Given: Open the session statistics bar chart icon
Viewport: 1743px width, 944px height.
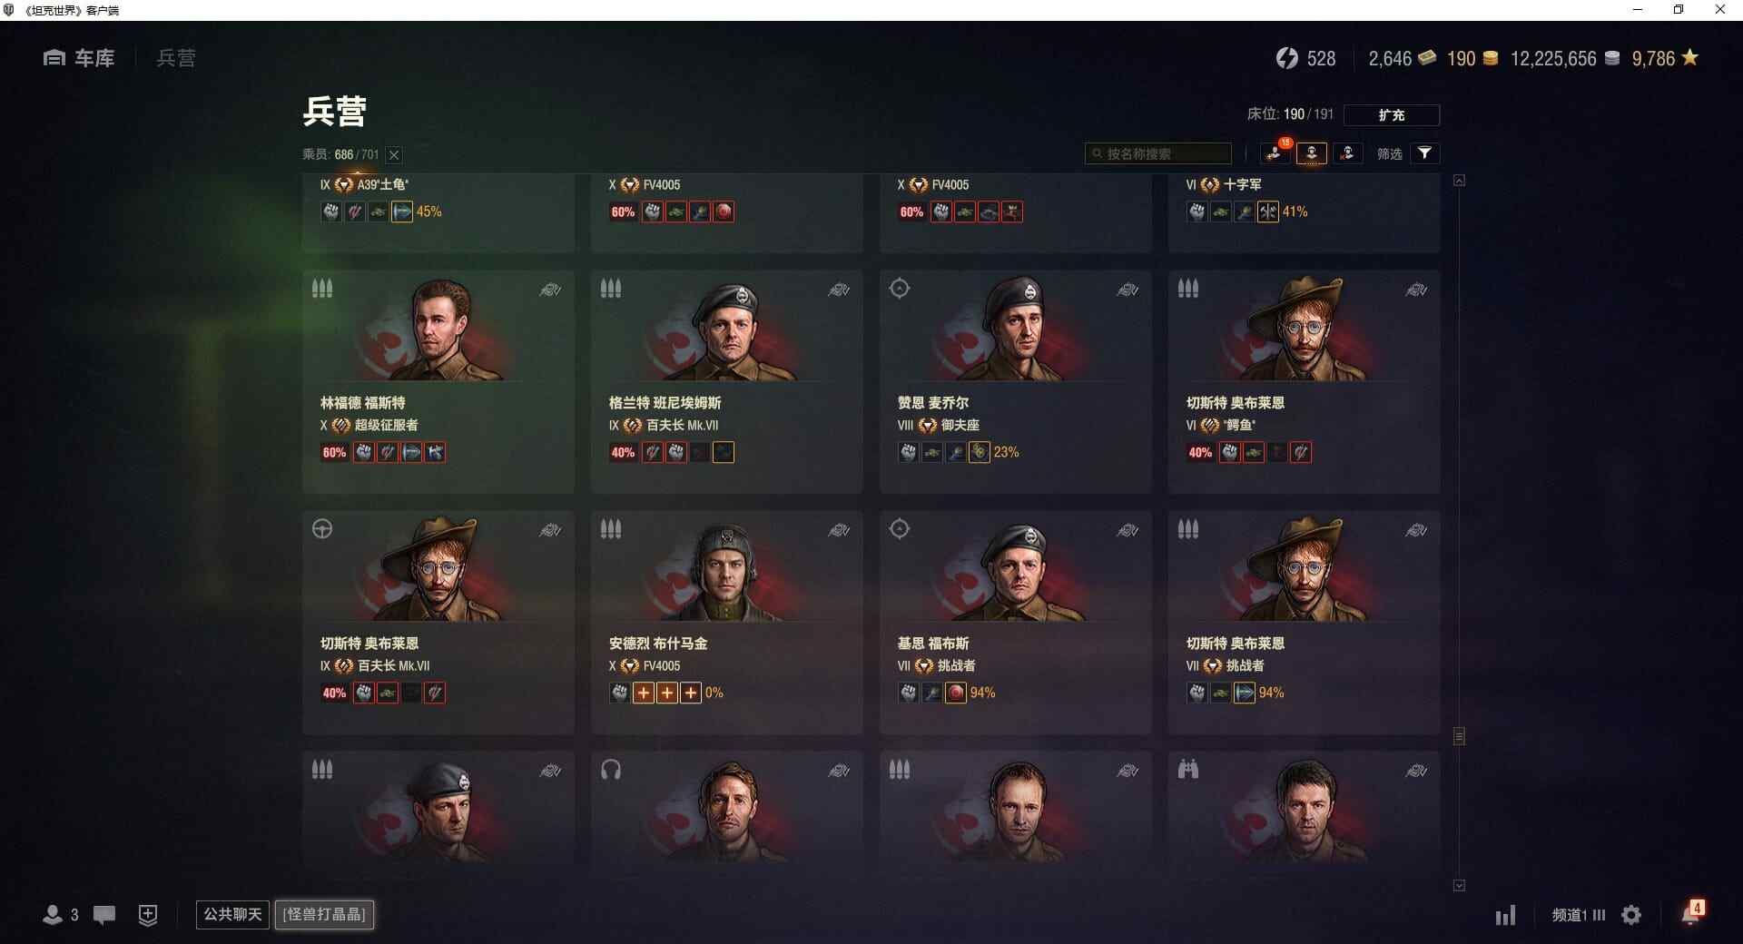Looking at the screenshot, I should coord(1505,915).
